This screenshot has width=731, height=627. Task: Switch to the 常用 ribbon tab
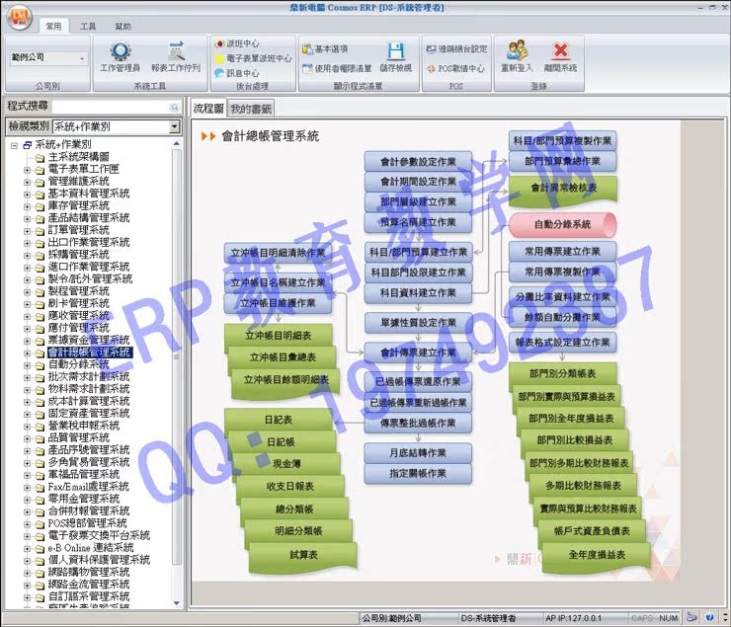(x=53, y=27)
